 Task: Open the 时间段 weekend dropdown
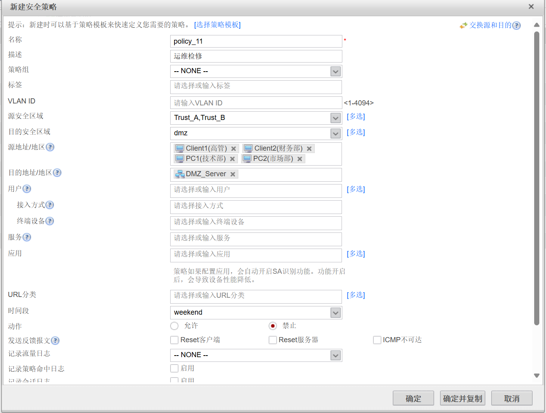335,313
